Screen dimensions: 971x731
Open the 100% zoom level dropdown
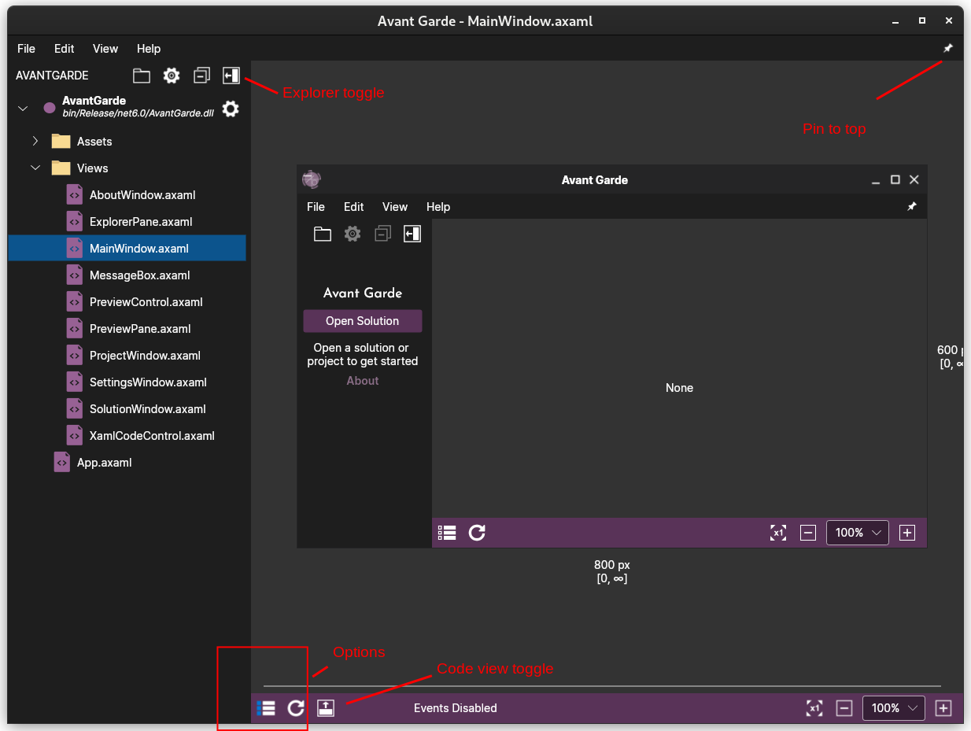[894, 708]
